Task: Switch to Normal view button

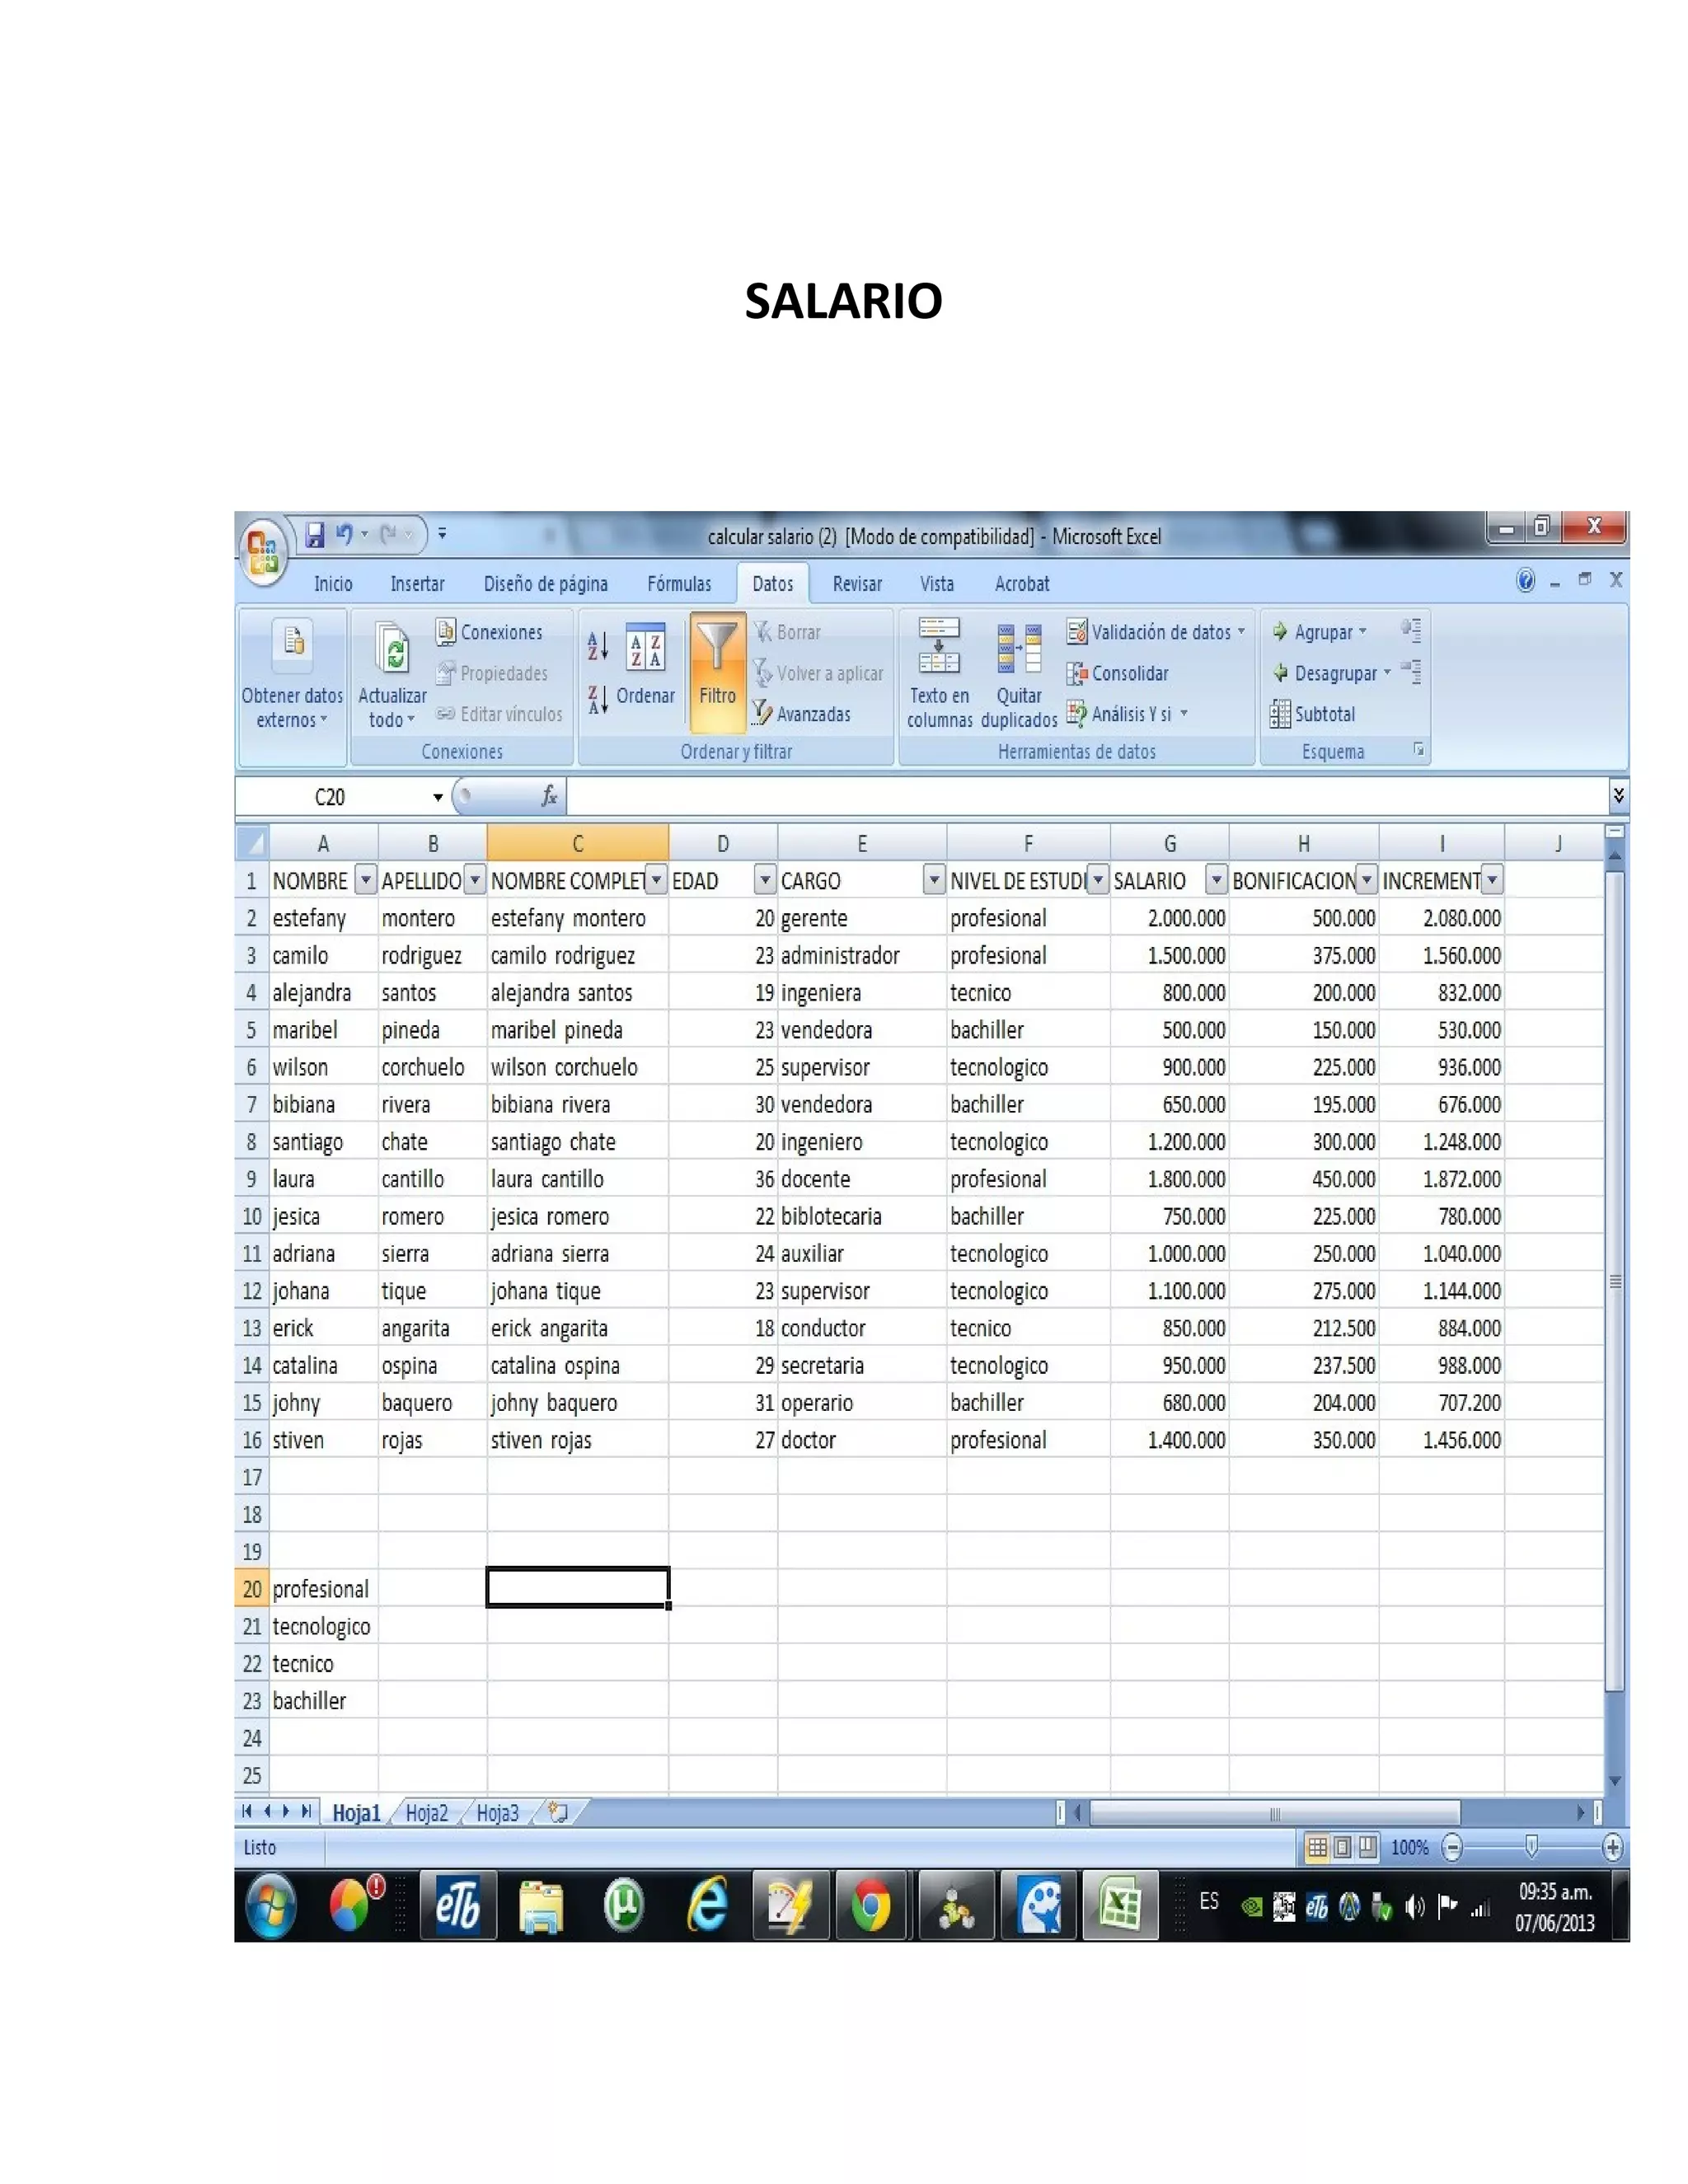Action: click(x=1317, y=1847)
